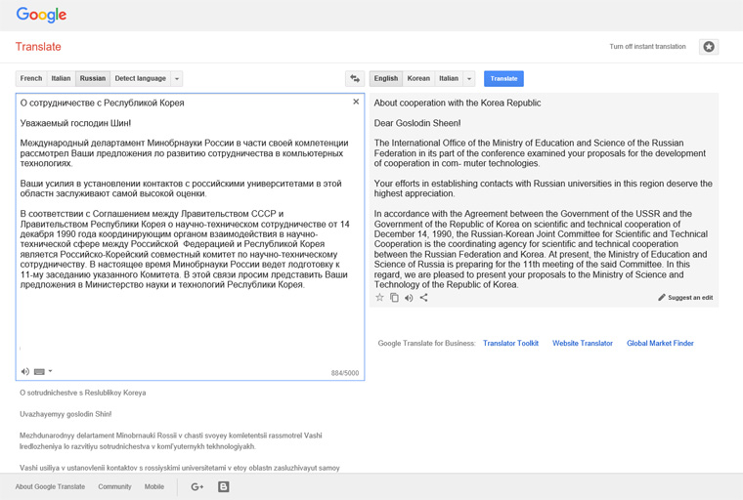The image size is (743, 500).
Task: Listen to the Russian source text
Action: click(x=25, y=372)
